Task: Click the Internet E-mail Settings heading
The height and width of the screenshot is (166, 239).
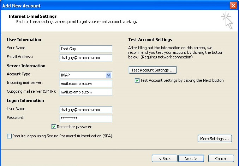Action: click(32, 16)
